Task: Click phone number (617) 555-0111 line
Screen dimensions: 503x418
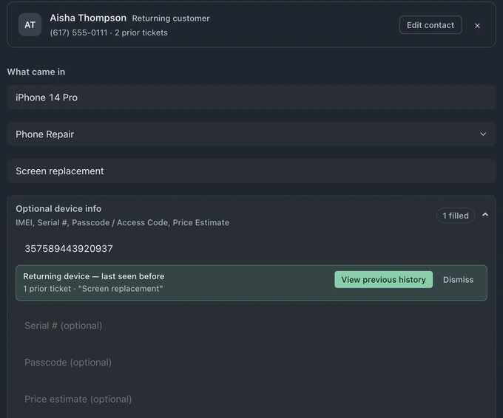Action: [109, 32]
